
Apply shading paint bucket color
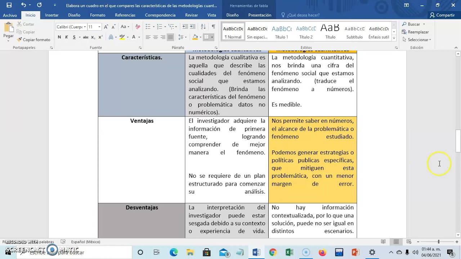pos(195,37)
